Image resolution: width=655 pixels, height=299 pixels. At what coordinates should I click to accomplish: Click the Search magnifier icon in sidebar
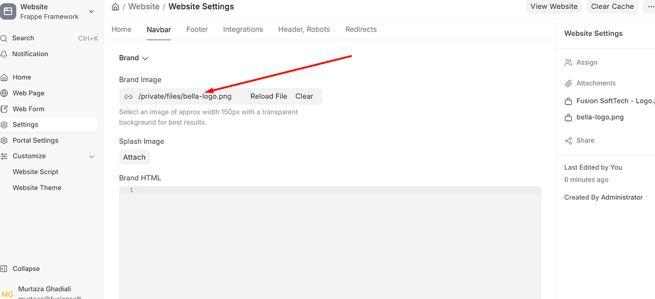pyautogui.click(x=4, y=38)
